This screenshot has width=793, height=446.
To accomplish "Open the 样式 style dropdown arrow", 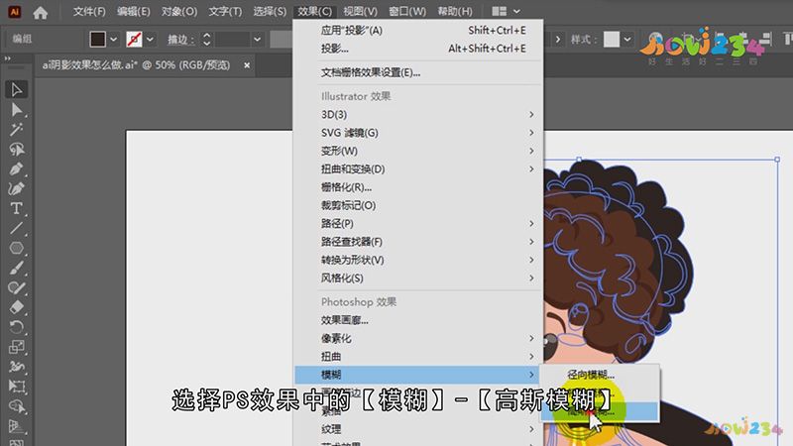I will point(627,39).
